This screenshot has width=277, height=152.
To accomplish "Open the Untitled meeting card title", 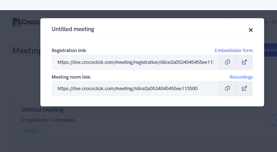I will tap(42, 110).
